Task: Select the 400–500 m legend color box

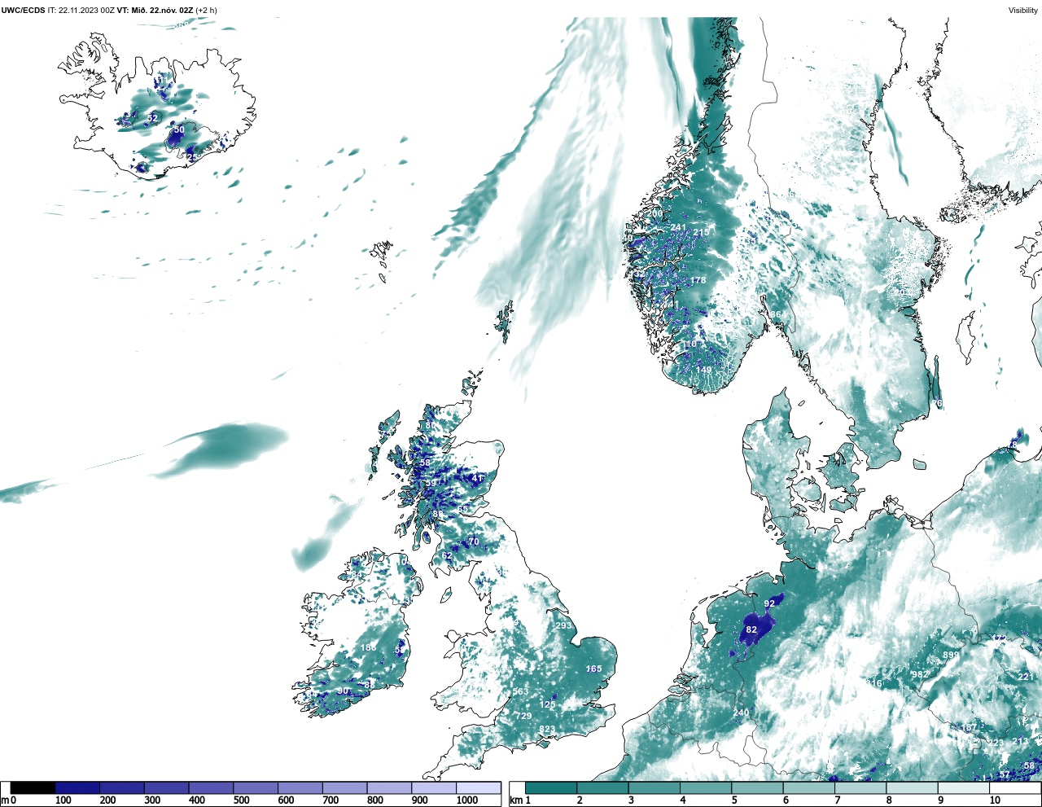Action: click(211, 787)
